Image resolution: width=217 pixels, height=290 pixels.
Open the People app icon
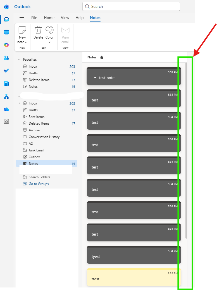click(x=6, y=58)
